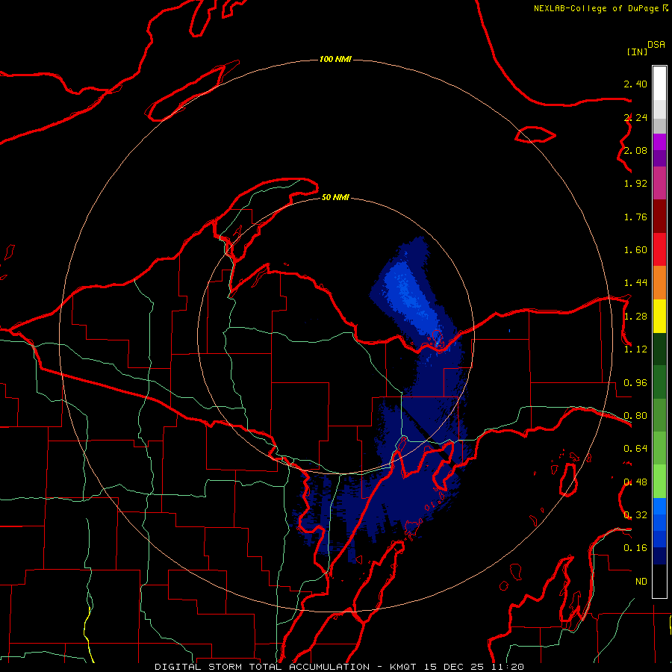Screen dimensions: 672x672
Task: Pick the white swatch in the legend
Action: tap(659, 84)
